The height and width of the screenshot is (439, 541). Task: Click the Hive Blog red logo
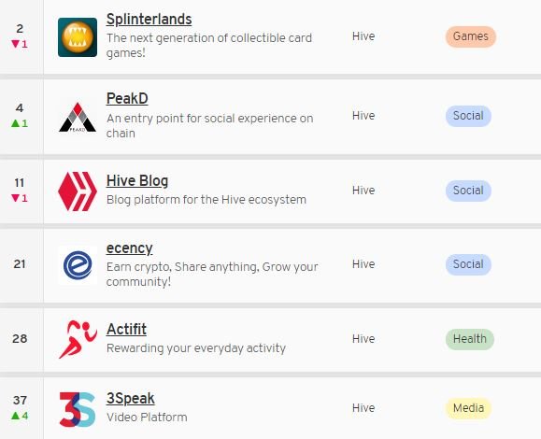click(x=78, y=191)
